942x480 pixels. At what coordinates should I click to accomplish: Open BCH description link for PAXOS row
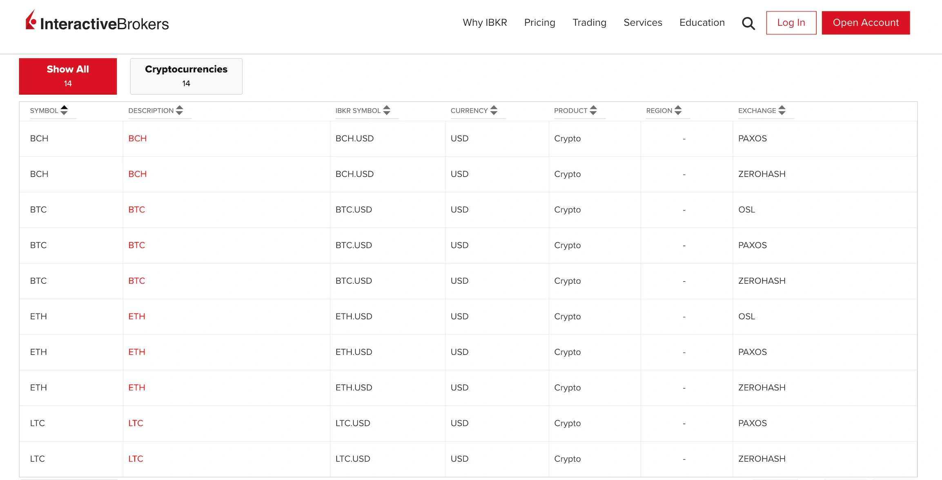(137, 138)
